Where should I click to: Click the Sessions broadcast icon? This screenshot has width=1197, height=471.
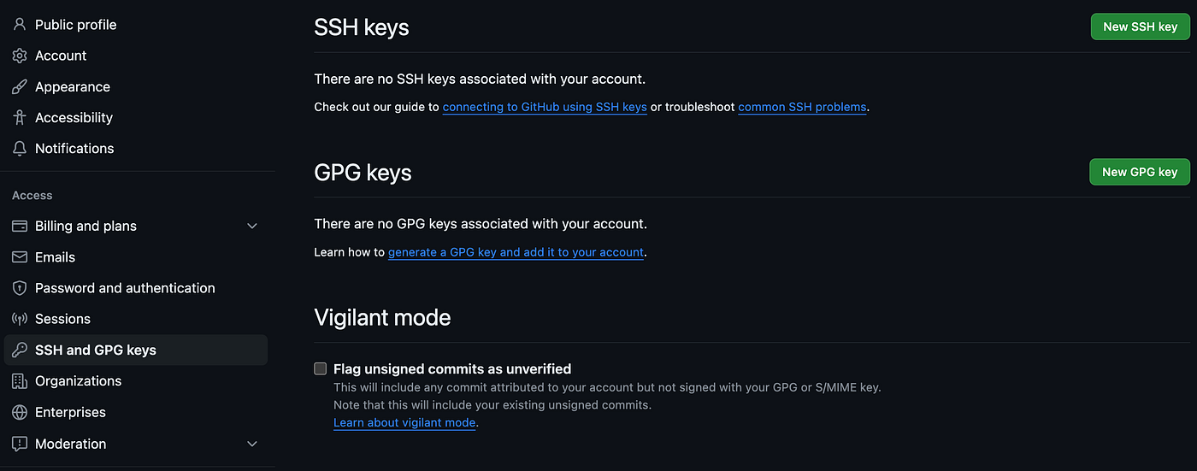[20, 319]
